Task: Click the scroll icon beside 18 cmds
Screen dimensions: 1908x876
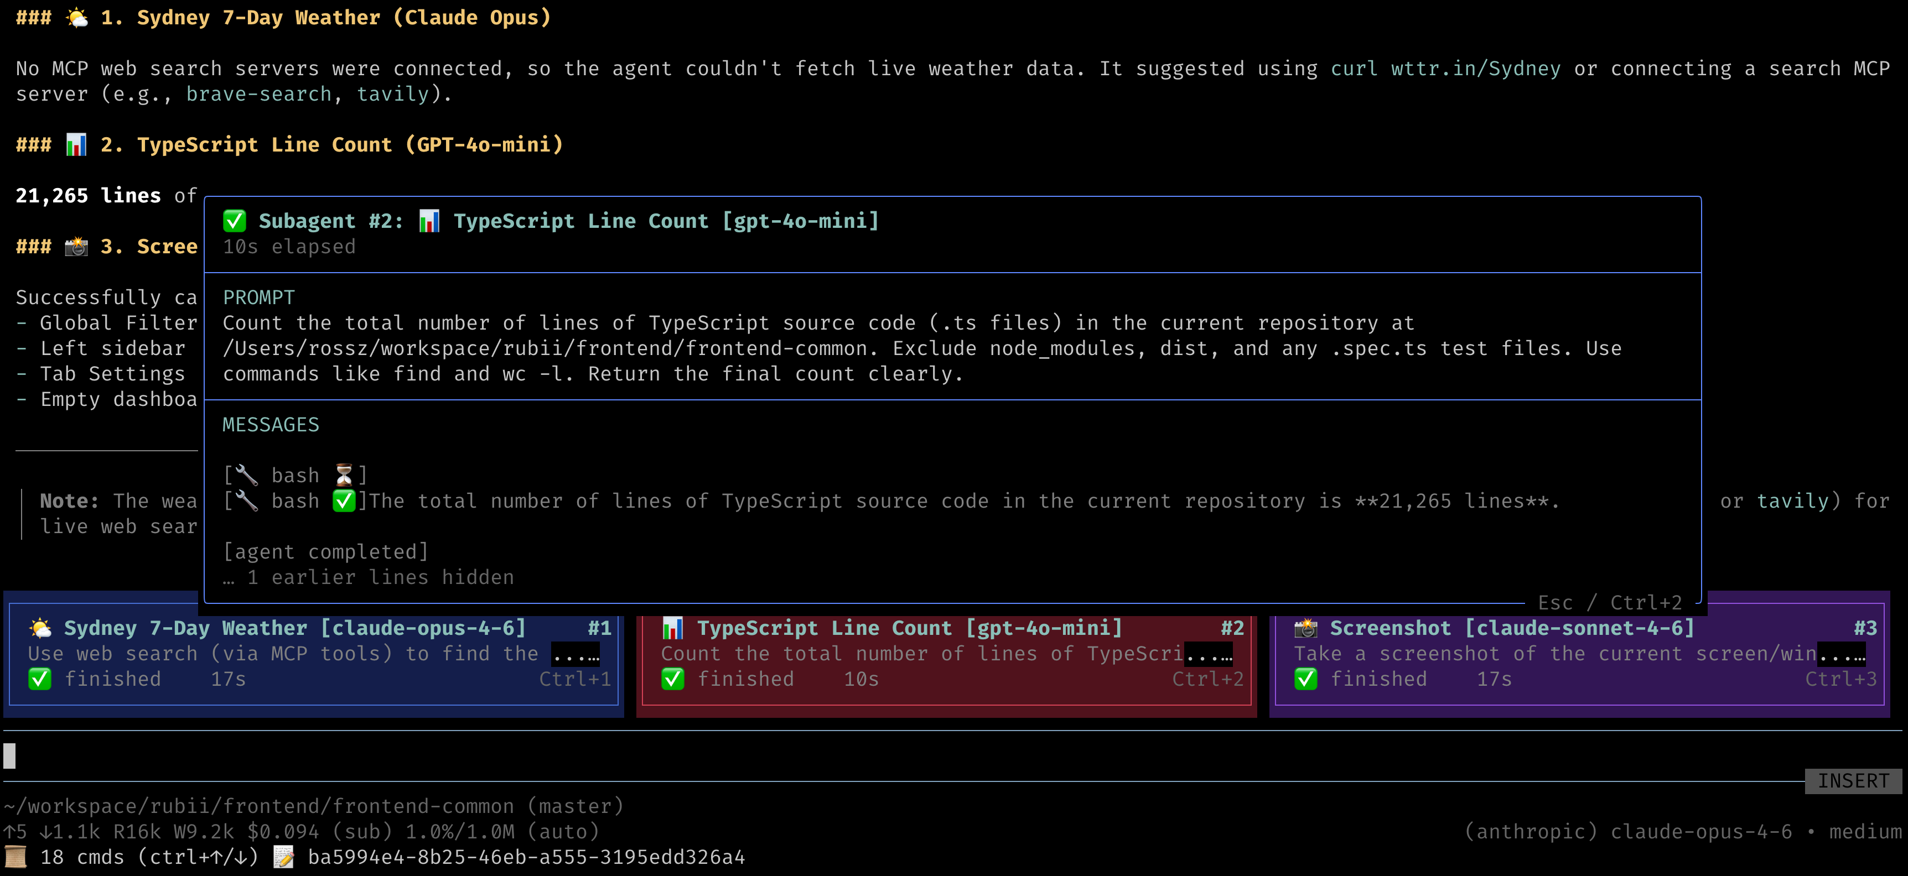Action: (x=15, y=858)
